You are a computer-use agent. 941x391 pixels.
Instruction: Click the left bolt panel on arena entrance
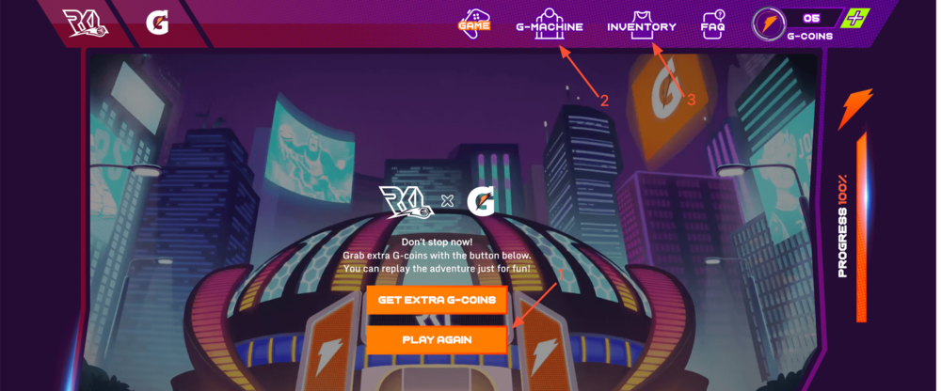332,342
